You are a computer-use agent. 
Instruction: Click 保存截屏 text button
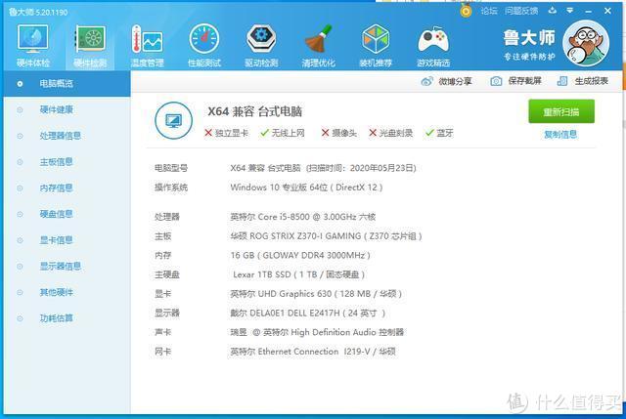[524, 81]
